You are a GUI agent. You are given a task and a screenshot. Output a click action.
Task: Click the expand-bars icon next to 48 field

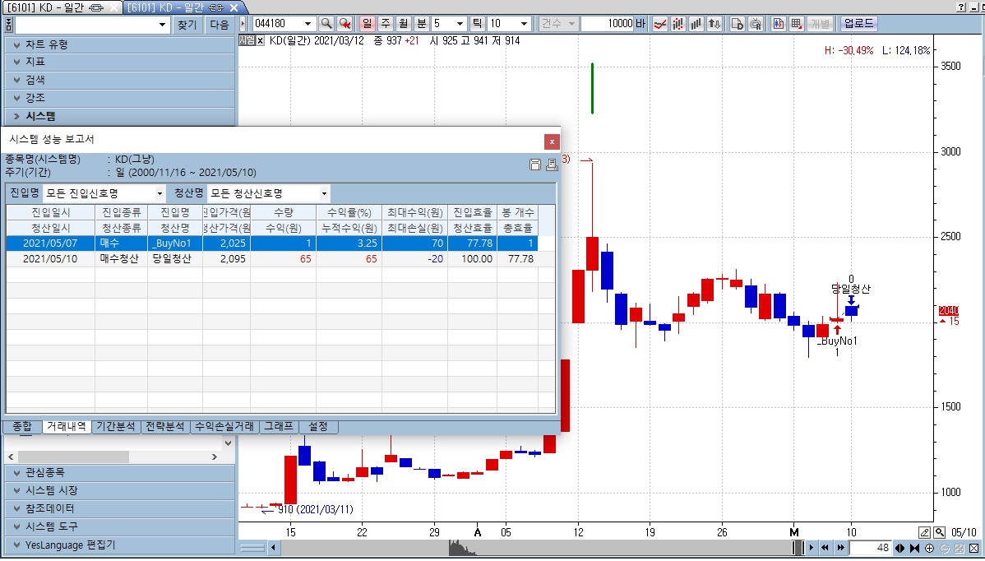[900, 548]
